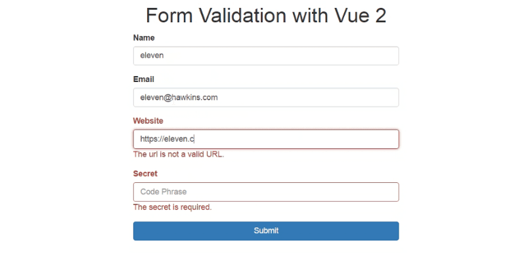532x253 pixels.
Task: Focus the Name input field
Action: [265, 56]
